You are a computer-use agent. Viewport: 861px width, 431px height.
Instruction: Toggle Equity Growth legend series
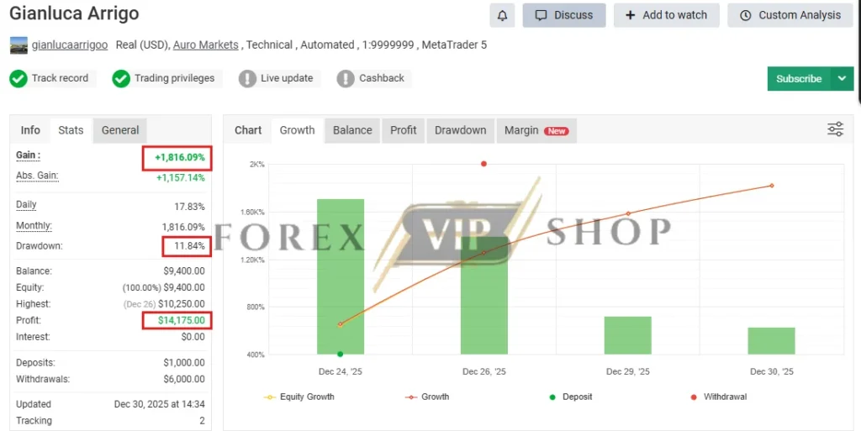299,397
